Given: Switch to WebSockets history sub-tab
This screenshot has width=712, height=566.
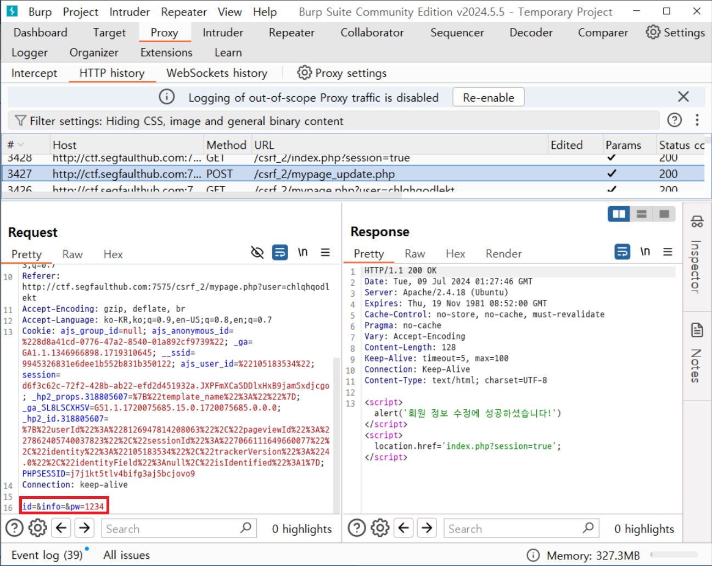Looking at the screenshot, I should pos(217,73).
